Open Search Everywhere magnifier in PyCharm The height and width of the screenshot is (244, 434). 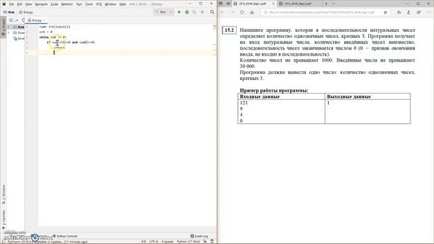212,12
